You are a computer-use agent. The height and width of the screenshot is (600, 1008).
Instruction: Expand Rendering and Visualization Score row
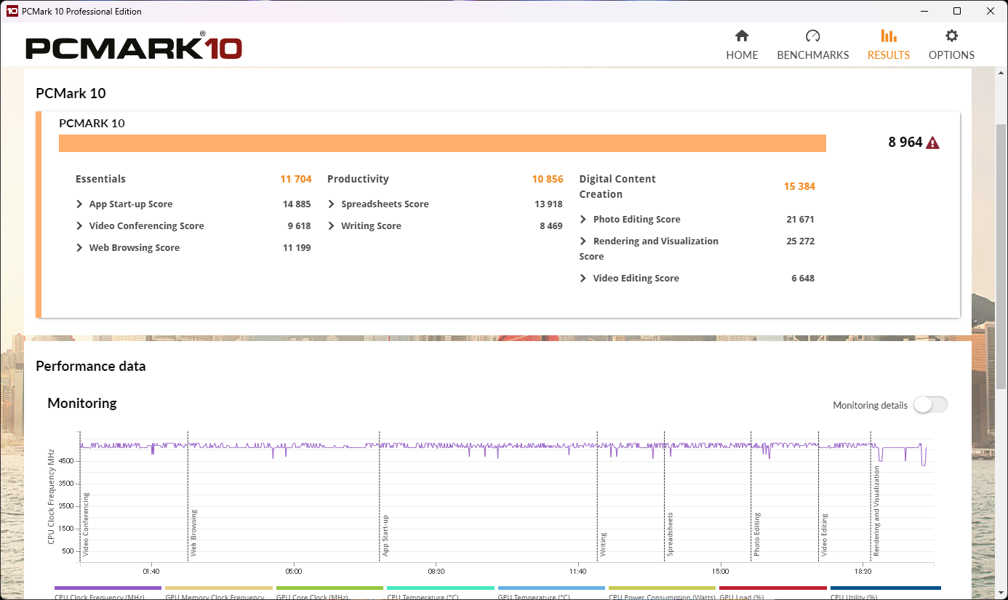pyautogui.click(x=583, y=241)
